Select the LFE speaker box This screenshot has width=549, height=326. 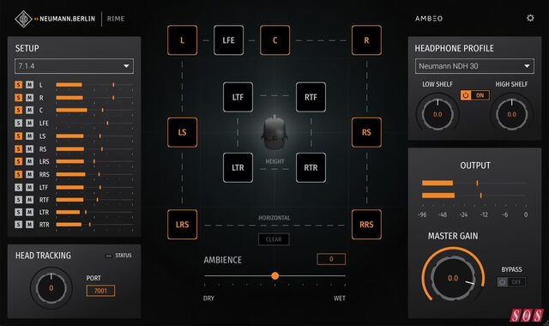(229, 40)
